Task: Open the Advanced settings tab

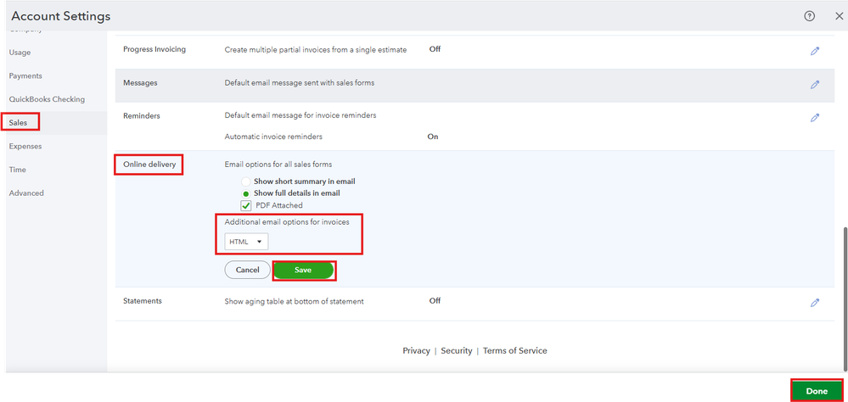Action: (26, 193)
